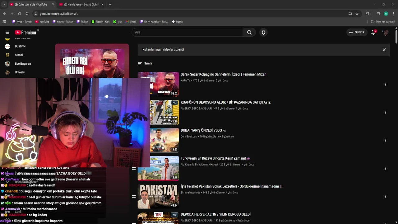This screenshot has height=224, width=398.
Task: Switch to 'Daha sonra izle' browser tab
Action: [31, 4]
